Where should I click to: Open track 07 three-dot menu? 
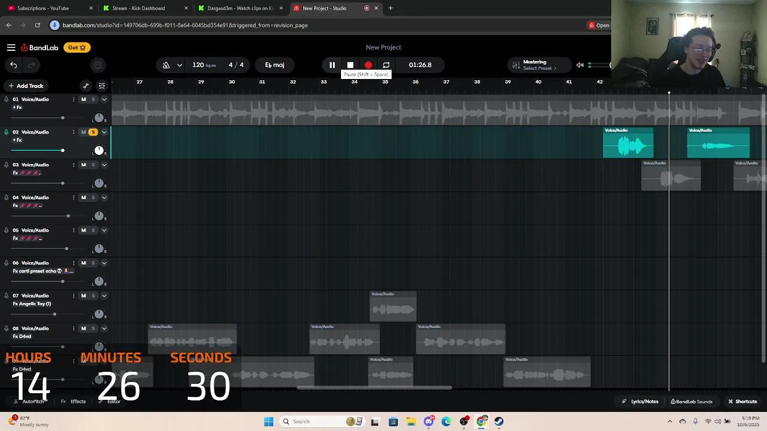tap(74, 296)
